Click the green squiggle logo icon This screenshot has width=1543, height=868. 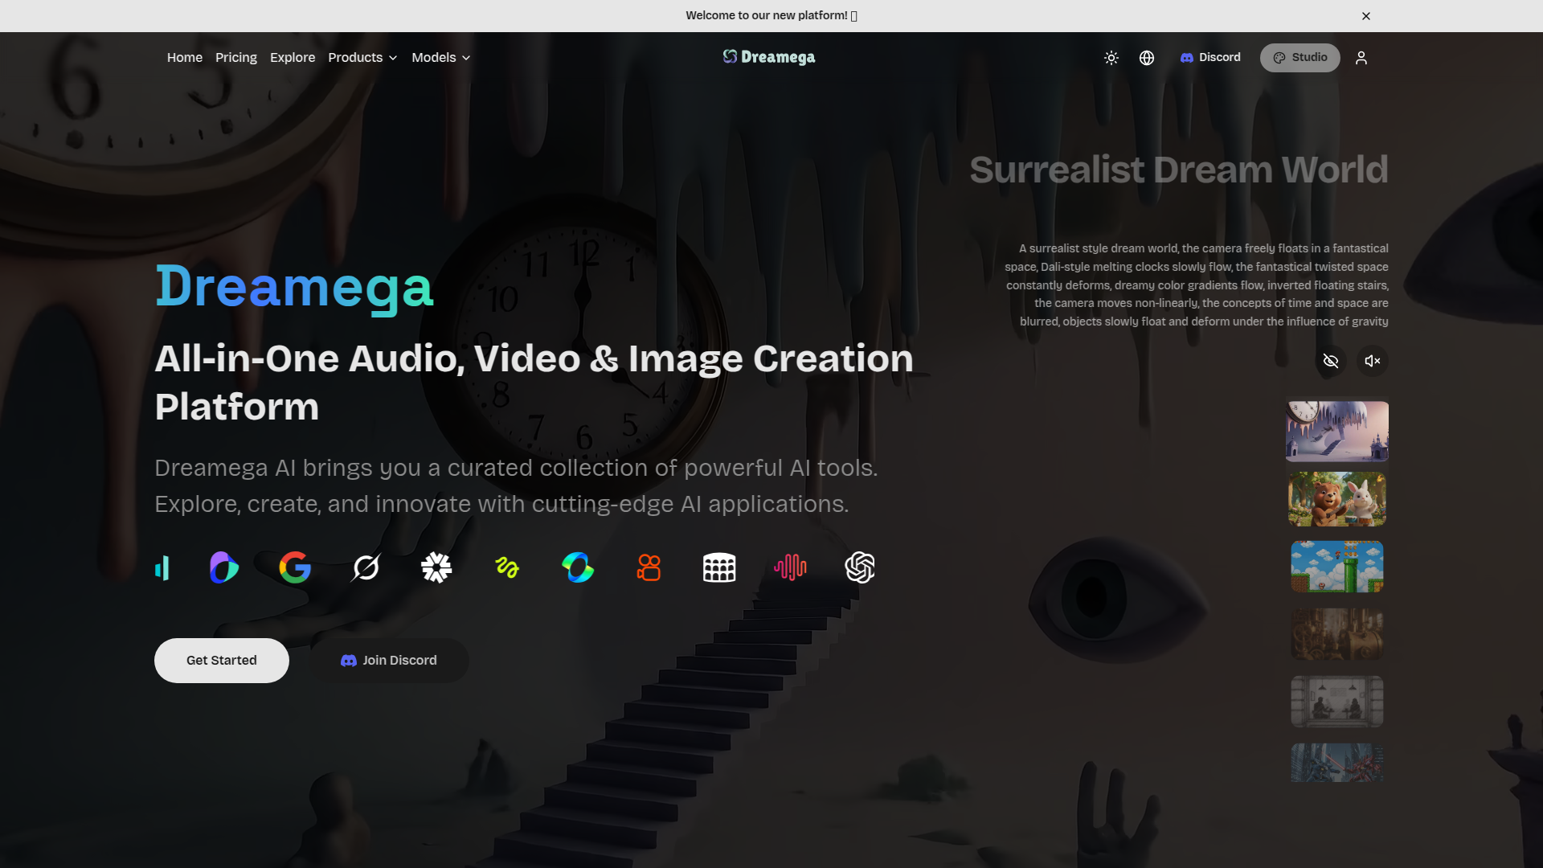tap(507, 567)
